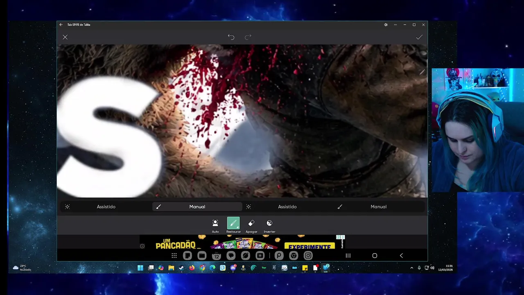Viewport: 524px width, 295px height.
Task: Open the messages app in tablet dock
Action: [231, 256]
